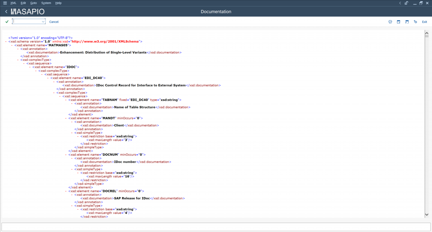Click the print icon in the toolbar

tap(390, 22)
